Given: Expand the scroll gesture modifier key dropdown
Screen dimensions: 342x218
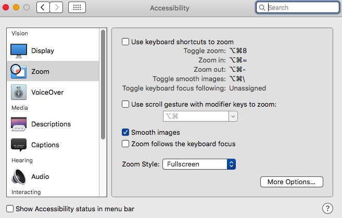Looking at the screenshot, I should tap(233, 116).
